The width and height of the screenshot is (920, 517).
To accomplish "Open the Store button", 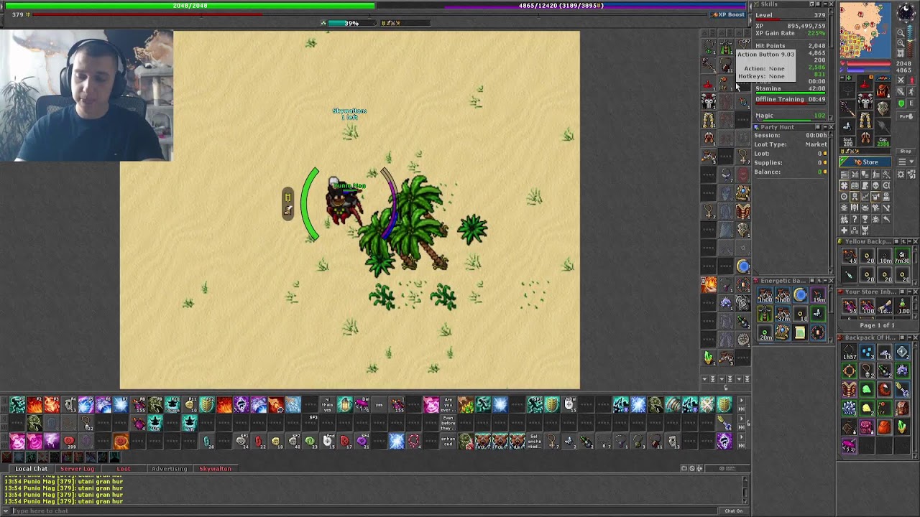I will tap(866, 162).
